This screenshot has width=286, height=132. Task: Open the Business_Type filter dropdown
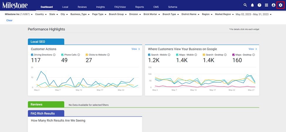pyautogui.click(x=80, y=14)
